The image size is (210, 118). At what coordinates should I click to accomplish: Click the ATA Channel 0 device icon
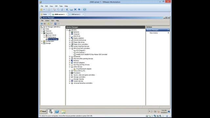[74, 50]
